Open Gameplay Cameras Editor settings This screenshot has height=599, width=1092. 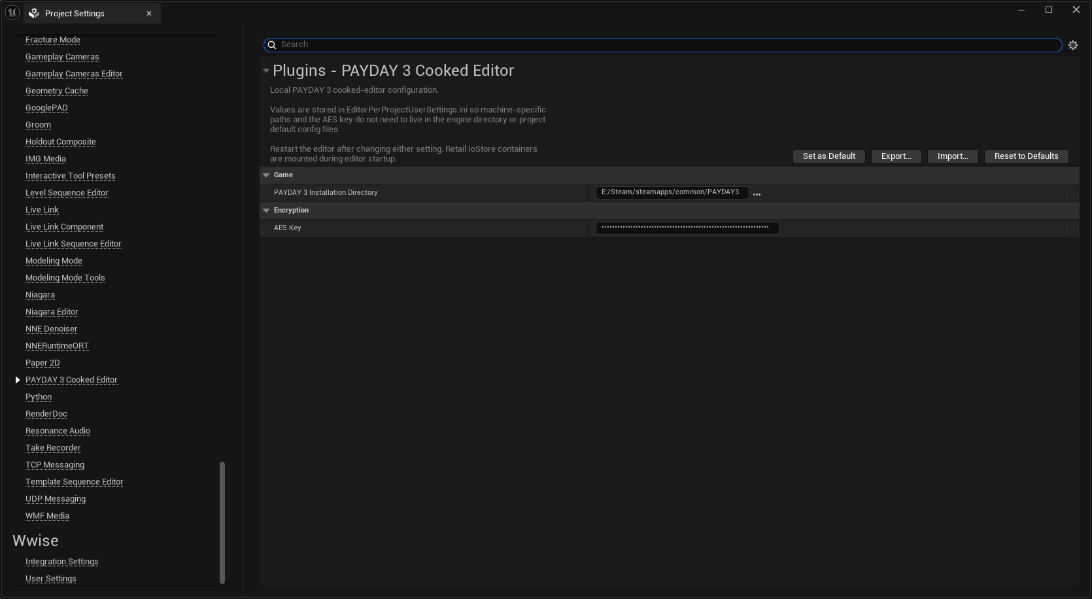pos(74,74)
